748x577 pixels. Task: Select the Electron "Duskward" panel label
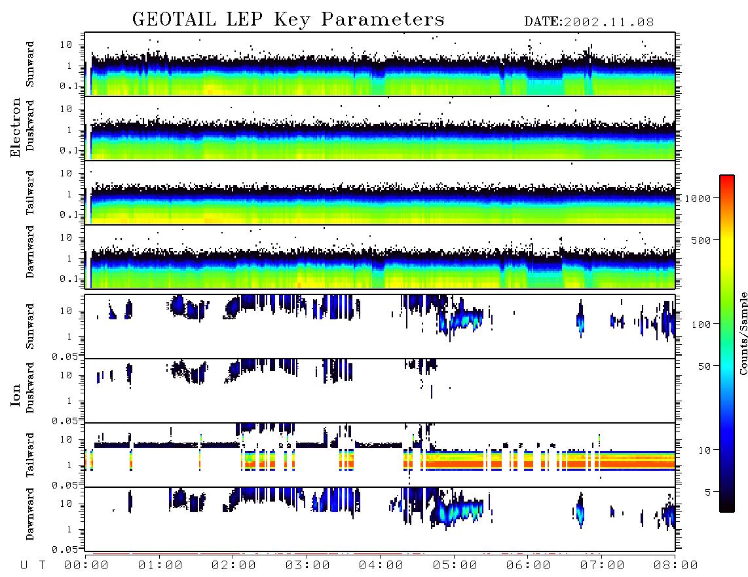30,126
